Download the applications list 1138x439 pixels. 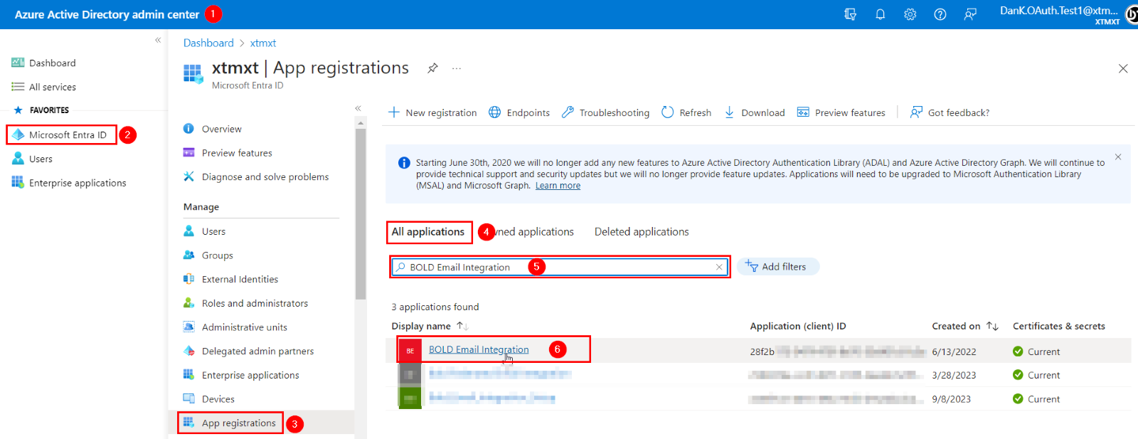pyautogui.click(x=755, y=112)
